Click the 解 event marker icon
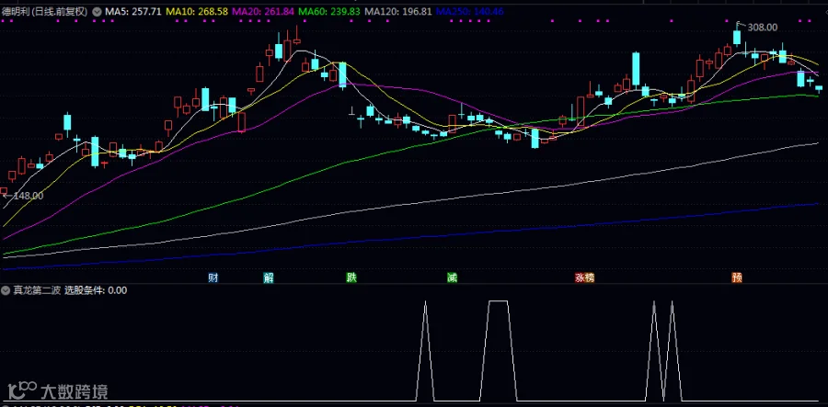 [x=269, y=277]
